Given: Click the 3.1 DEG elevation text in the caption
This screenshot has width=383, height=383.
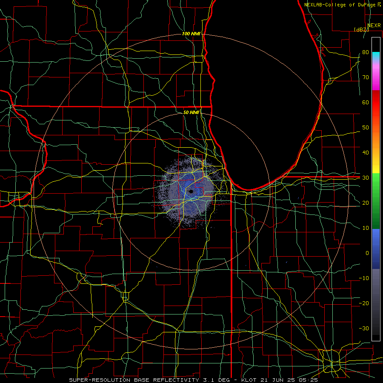Looking at the screenshot, I should point(217,380).
